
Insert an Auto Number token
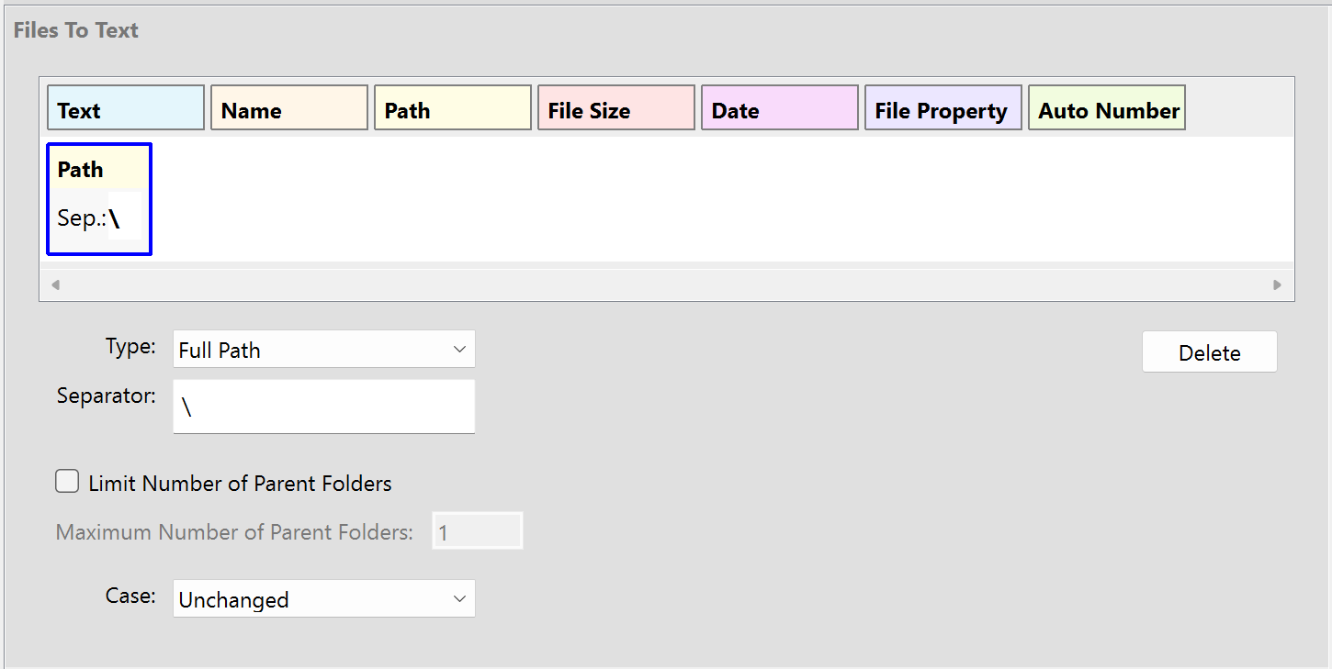[x=1106, y=107]
